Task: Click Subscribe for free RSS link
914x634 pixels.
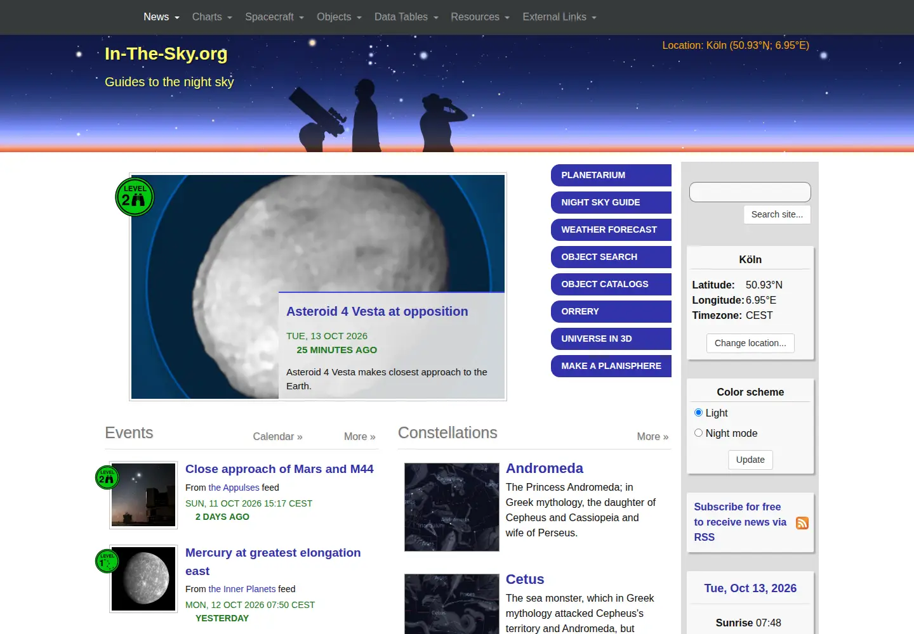Action: pyautogui.click(x=740, y=522)
